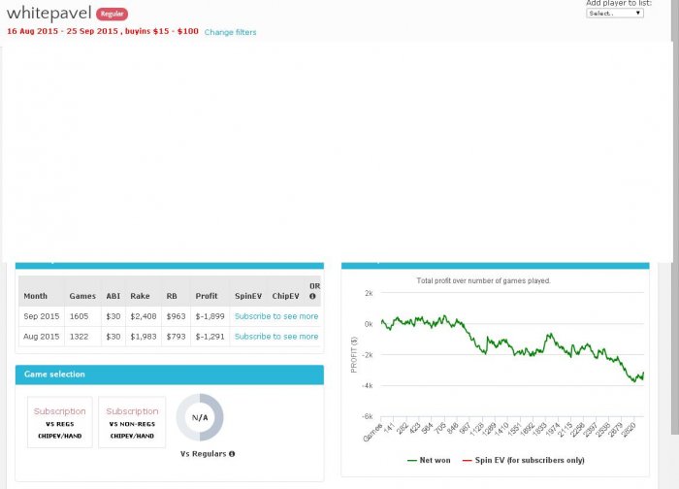Click the Month column header
The height and width of the screenshot is (489, 679).
pos(36,296)
